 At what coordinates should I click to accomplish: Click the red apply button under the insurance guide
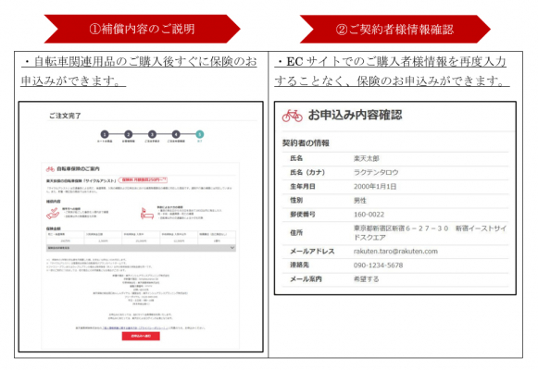(141, 336)
